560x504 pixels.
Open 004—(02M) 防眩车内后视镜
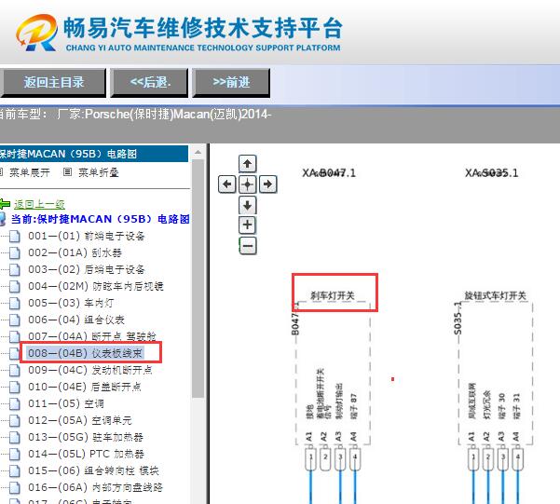click(x=96, y=286)
